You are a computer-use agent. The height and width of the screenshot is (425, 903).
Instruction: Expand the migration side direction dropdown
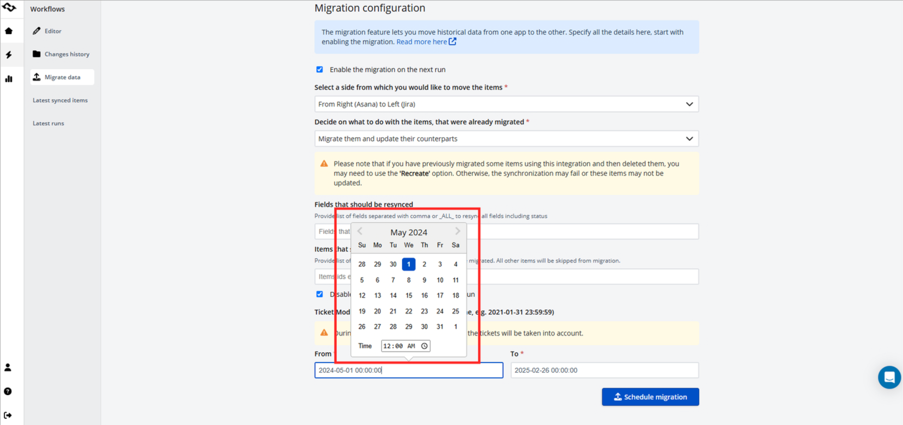(x=506, y=104)
